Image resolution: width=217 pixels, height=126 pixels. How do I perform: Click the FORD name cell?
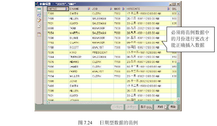click(80, 72)
